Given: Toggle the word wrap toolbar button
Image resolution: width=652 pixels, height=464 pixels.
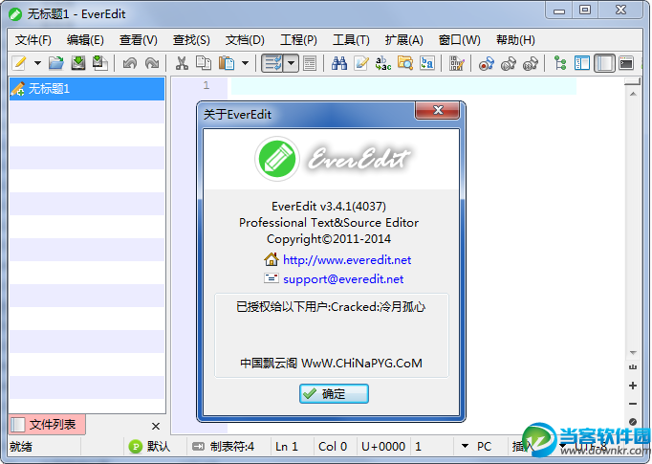Looking at the screenshot, I should click(272, 63).
